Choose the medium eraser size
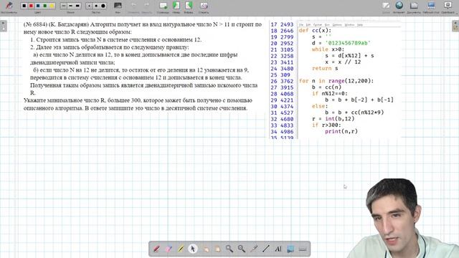This screenshot has height=258, width=459. tap(96, 6)
